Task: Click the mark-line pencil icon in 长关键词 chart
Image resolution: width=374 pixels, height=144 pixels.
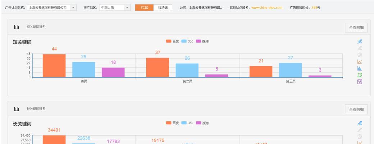Action: (360, 123)
